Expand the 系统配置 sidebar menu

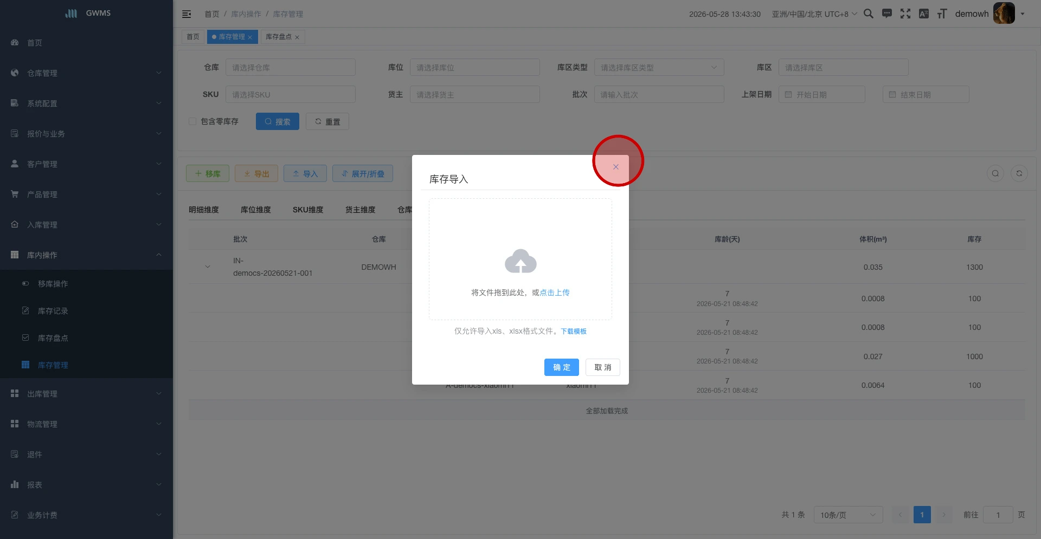pos(87,103)
